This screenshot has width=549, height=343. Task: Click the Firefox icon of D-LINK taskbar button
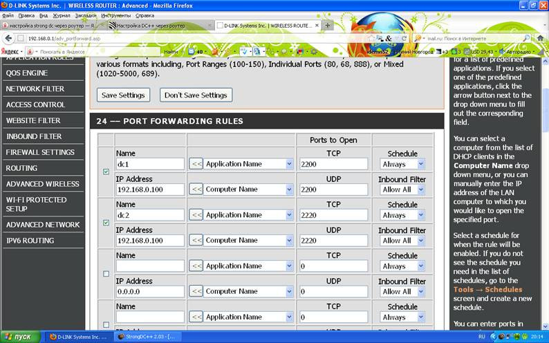click(53, 337)
